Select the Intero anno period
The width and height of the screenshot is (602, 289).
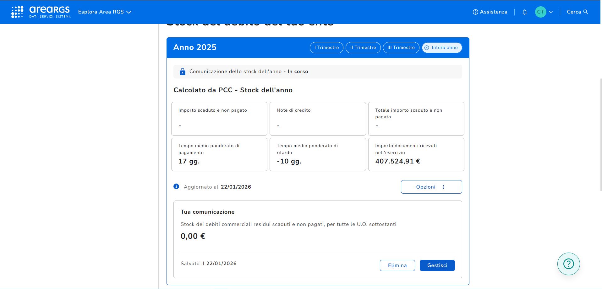(x=441, y=48)
